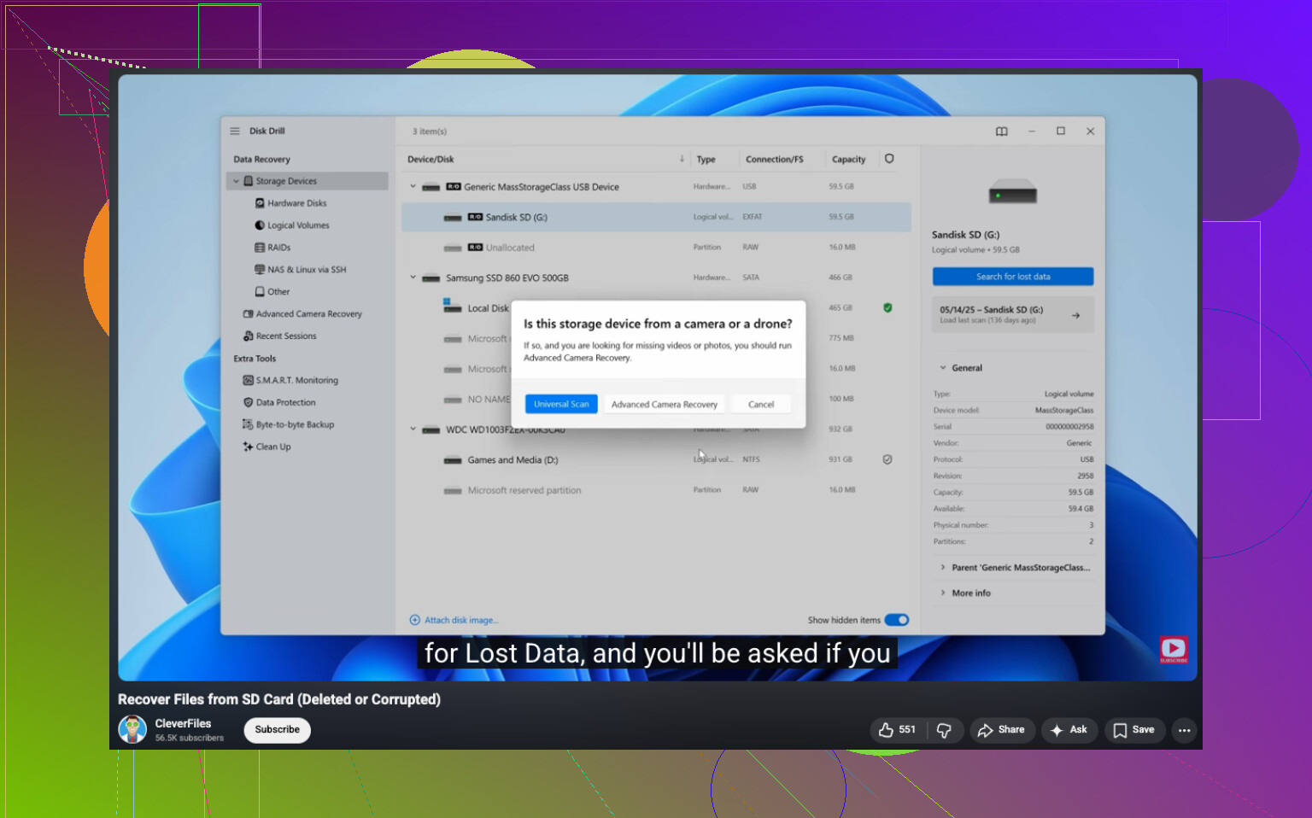Open the Data Protection tool

286,403
